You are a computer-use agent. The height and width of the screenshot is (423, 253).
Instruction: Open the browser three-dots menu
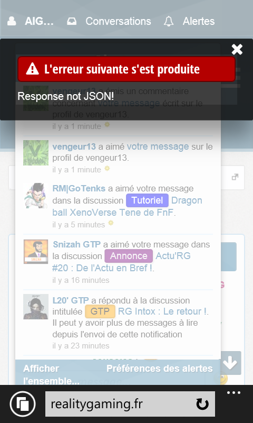pyautogui.click(x=233, y=392)
